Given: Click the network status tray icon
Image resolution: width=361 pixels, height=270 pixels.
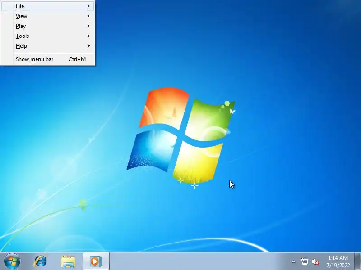Looking at the screenshot, I should click(304, 261).
